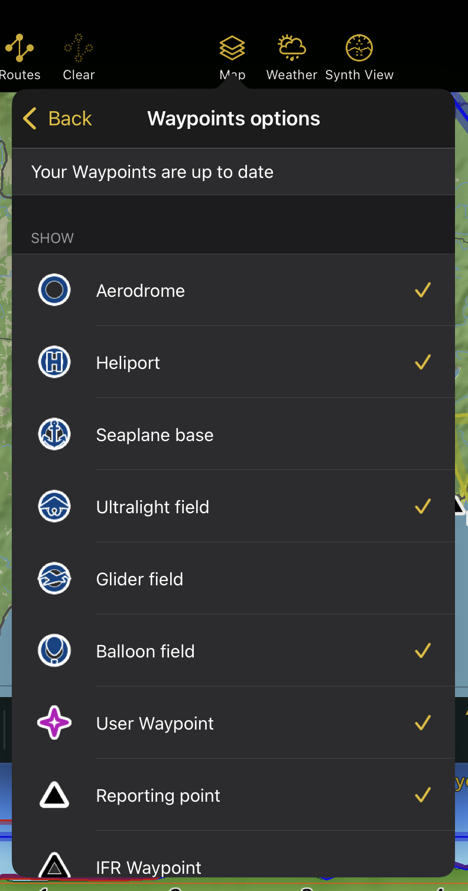Image resolution: width=468 pixels, height=891 pixels.
Task: Tap the Heliport H icon
Action: [x=54, y=362]
